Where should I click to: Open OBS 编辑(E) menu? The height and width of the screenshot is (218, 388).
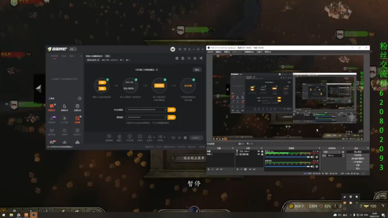(x=219, y=52)
